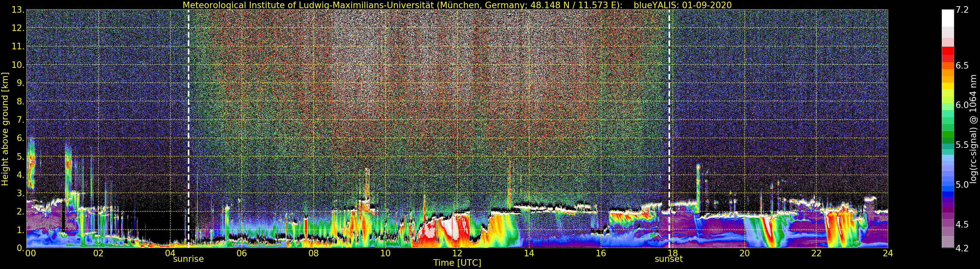Pick the red colorbar segment above 6.5

948,51
